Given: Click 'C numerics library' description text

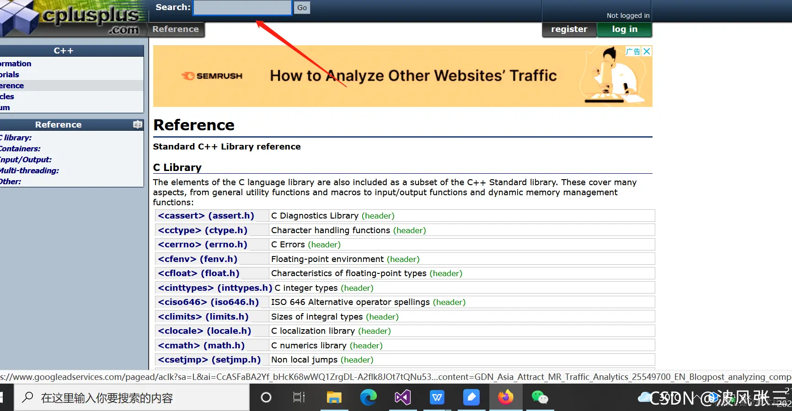Looking at the screenshot, I should [309, 346].
